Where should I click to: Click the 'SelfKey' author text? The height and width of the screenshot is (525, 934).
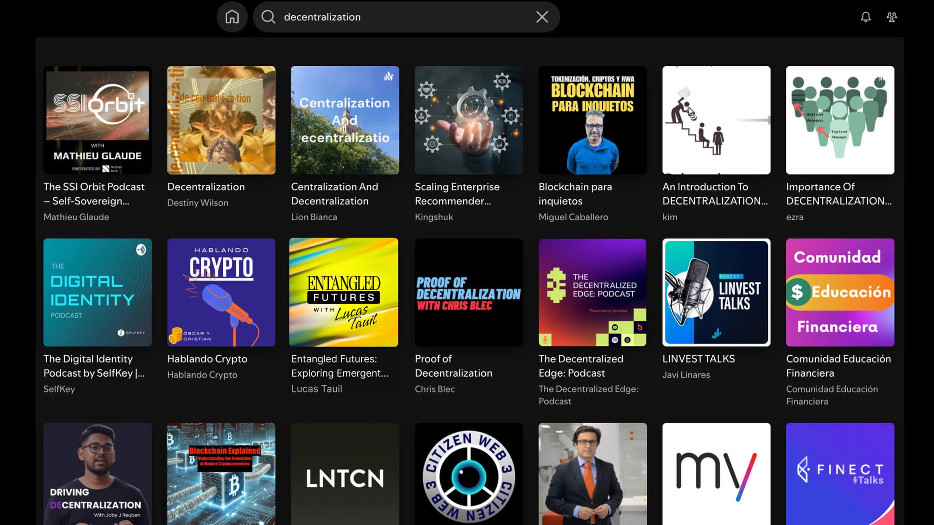[x=59, y=389]
